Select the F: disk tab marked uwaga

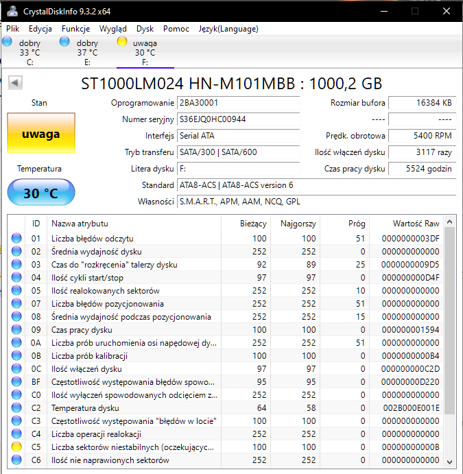pos(145,52)
